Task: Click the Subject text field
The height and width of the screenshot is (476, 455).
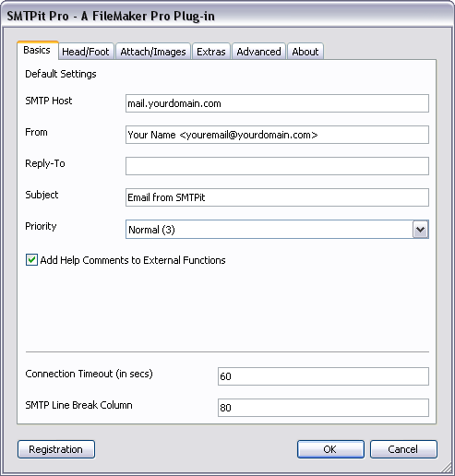Action: coord(277,197)
